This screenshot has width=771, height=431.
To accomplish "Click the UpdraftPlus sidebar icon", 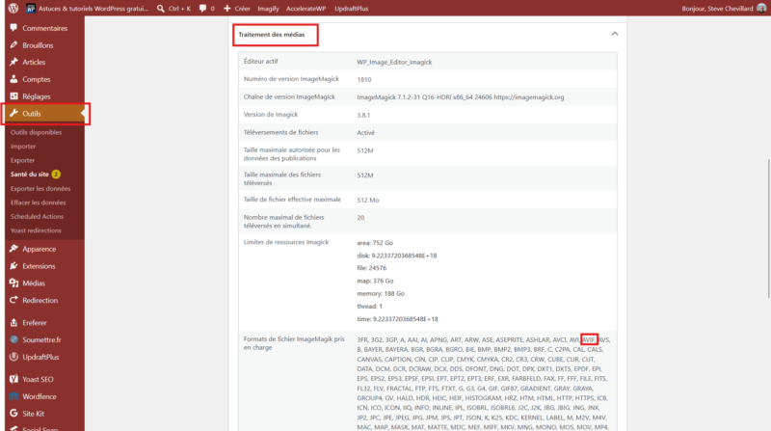I will (13, 357).
